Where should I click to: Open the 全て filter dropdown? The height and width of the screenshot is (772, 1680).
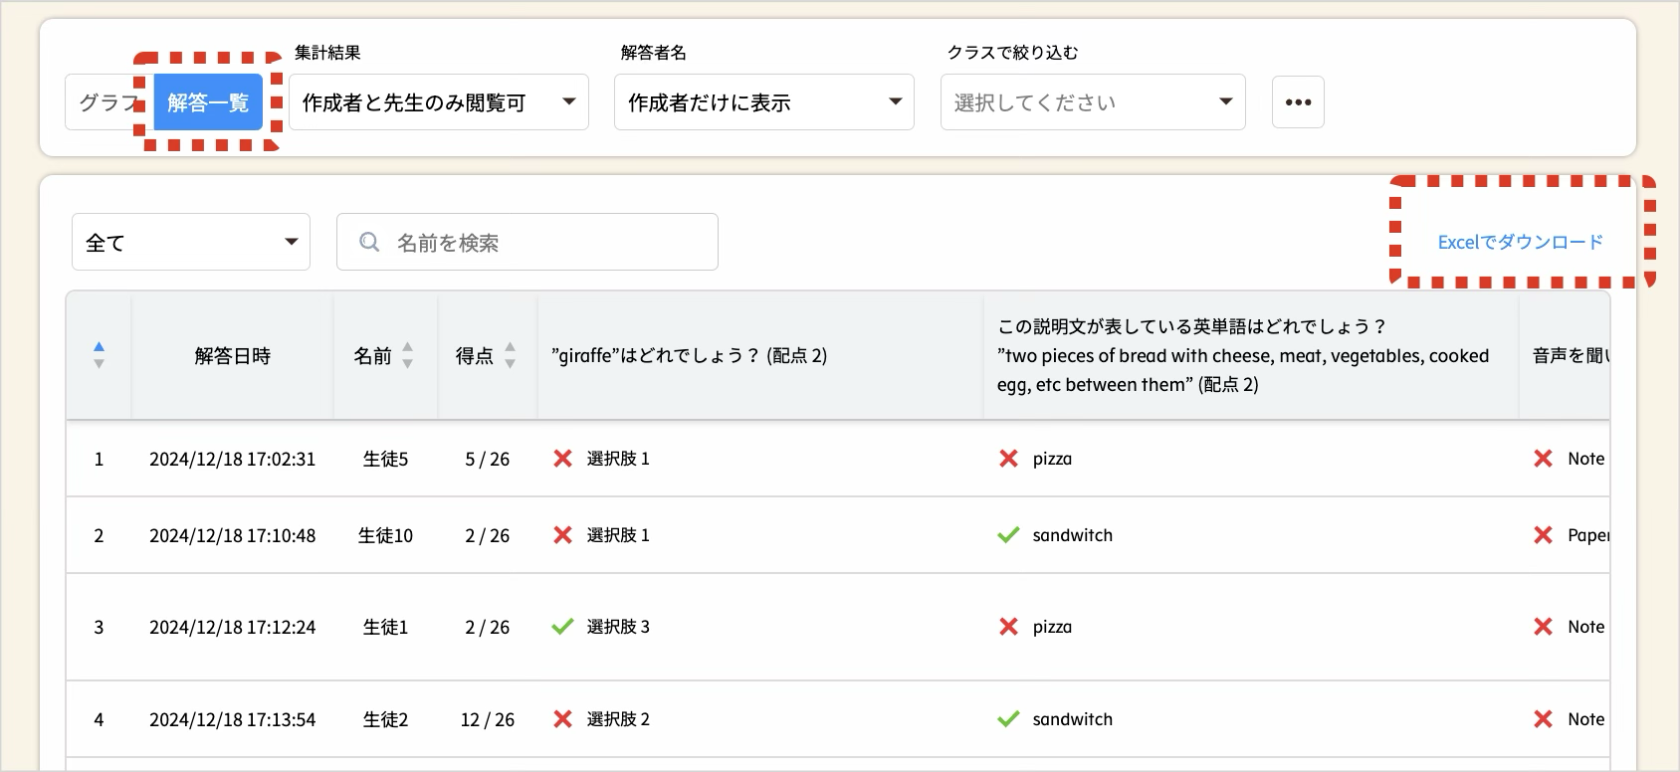tap(191, 242)
